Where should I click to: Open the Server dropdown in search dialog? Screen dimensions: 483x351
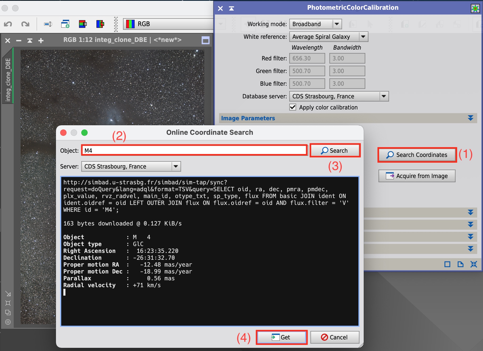131,166
